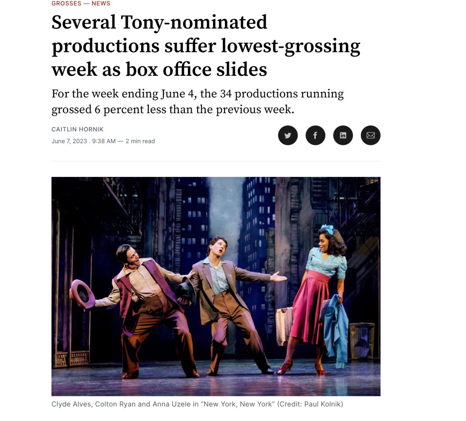Screen dimensions: 466x421
Task: Click author name Caitlin Hornik
Action: point(77,130)
